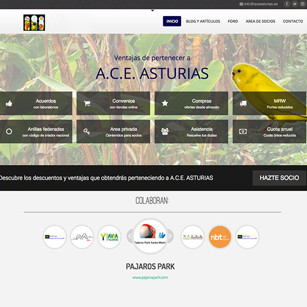The width and height of the screenshot is (307, 307).
Task: Go to the Inicio menu item
Action: coord(172,21)
